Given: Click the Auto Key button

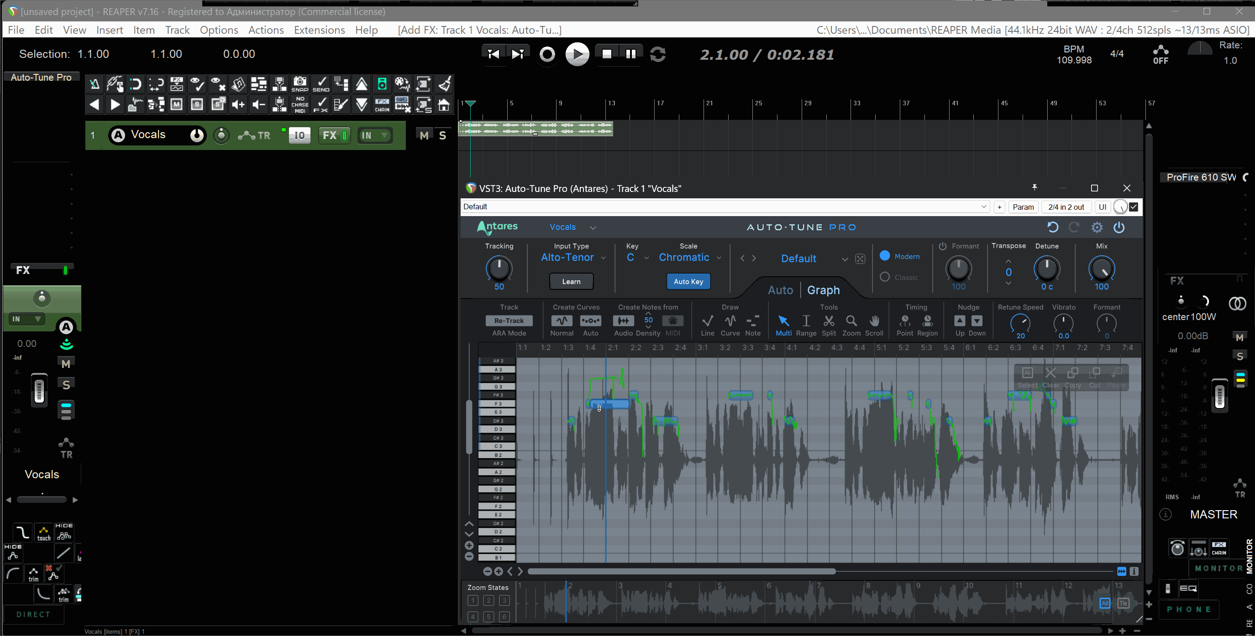Looking at the screenshot, I should coord(688,281).
